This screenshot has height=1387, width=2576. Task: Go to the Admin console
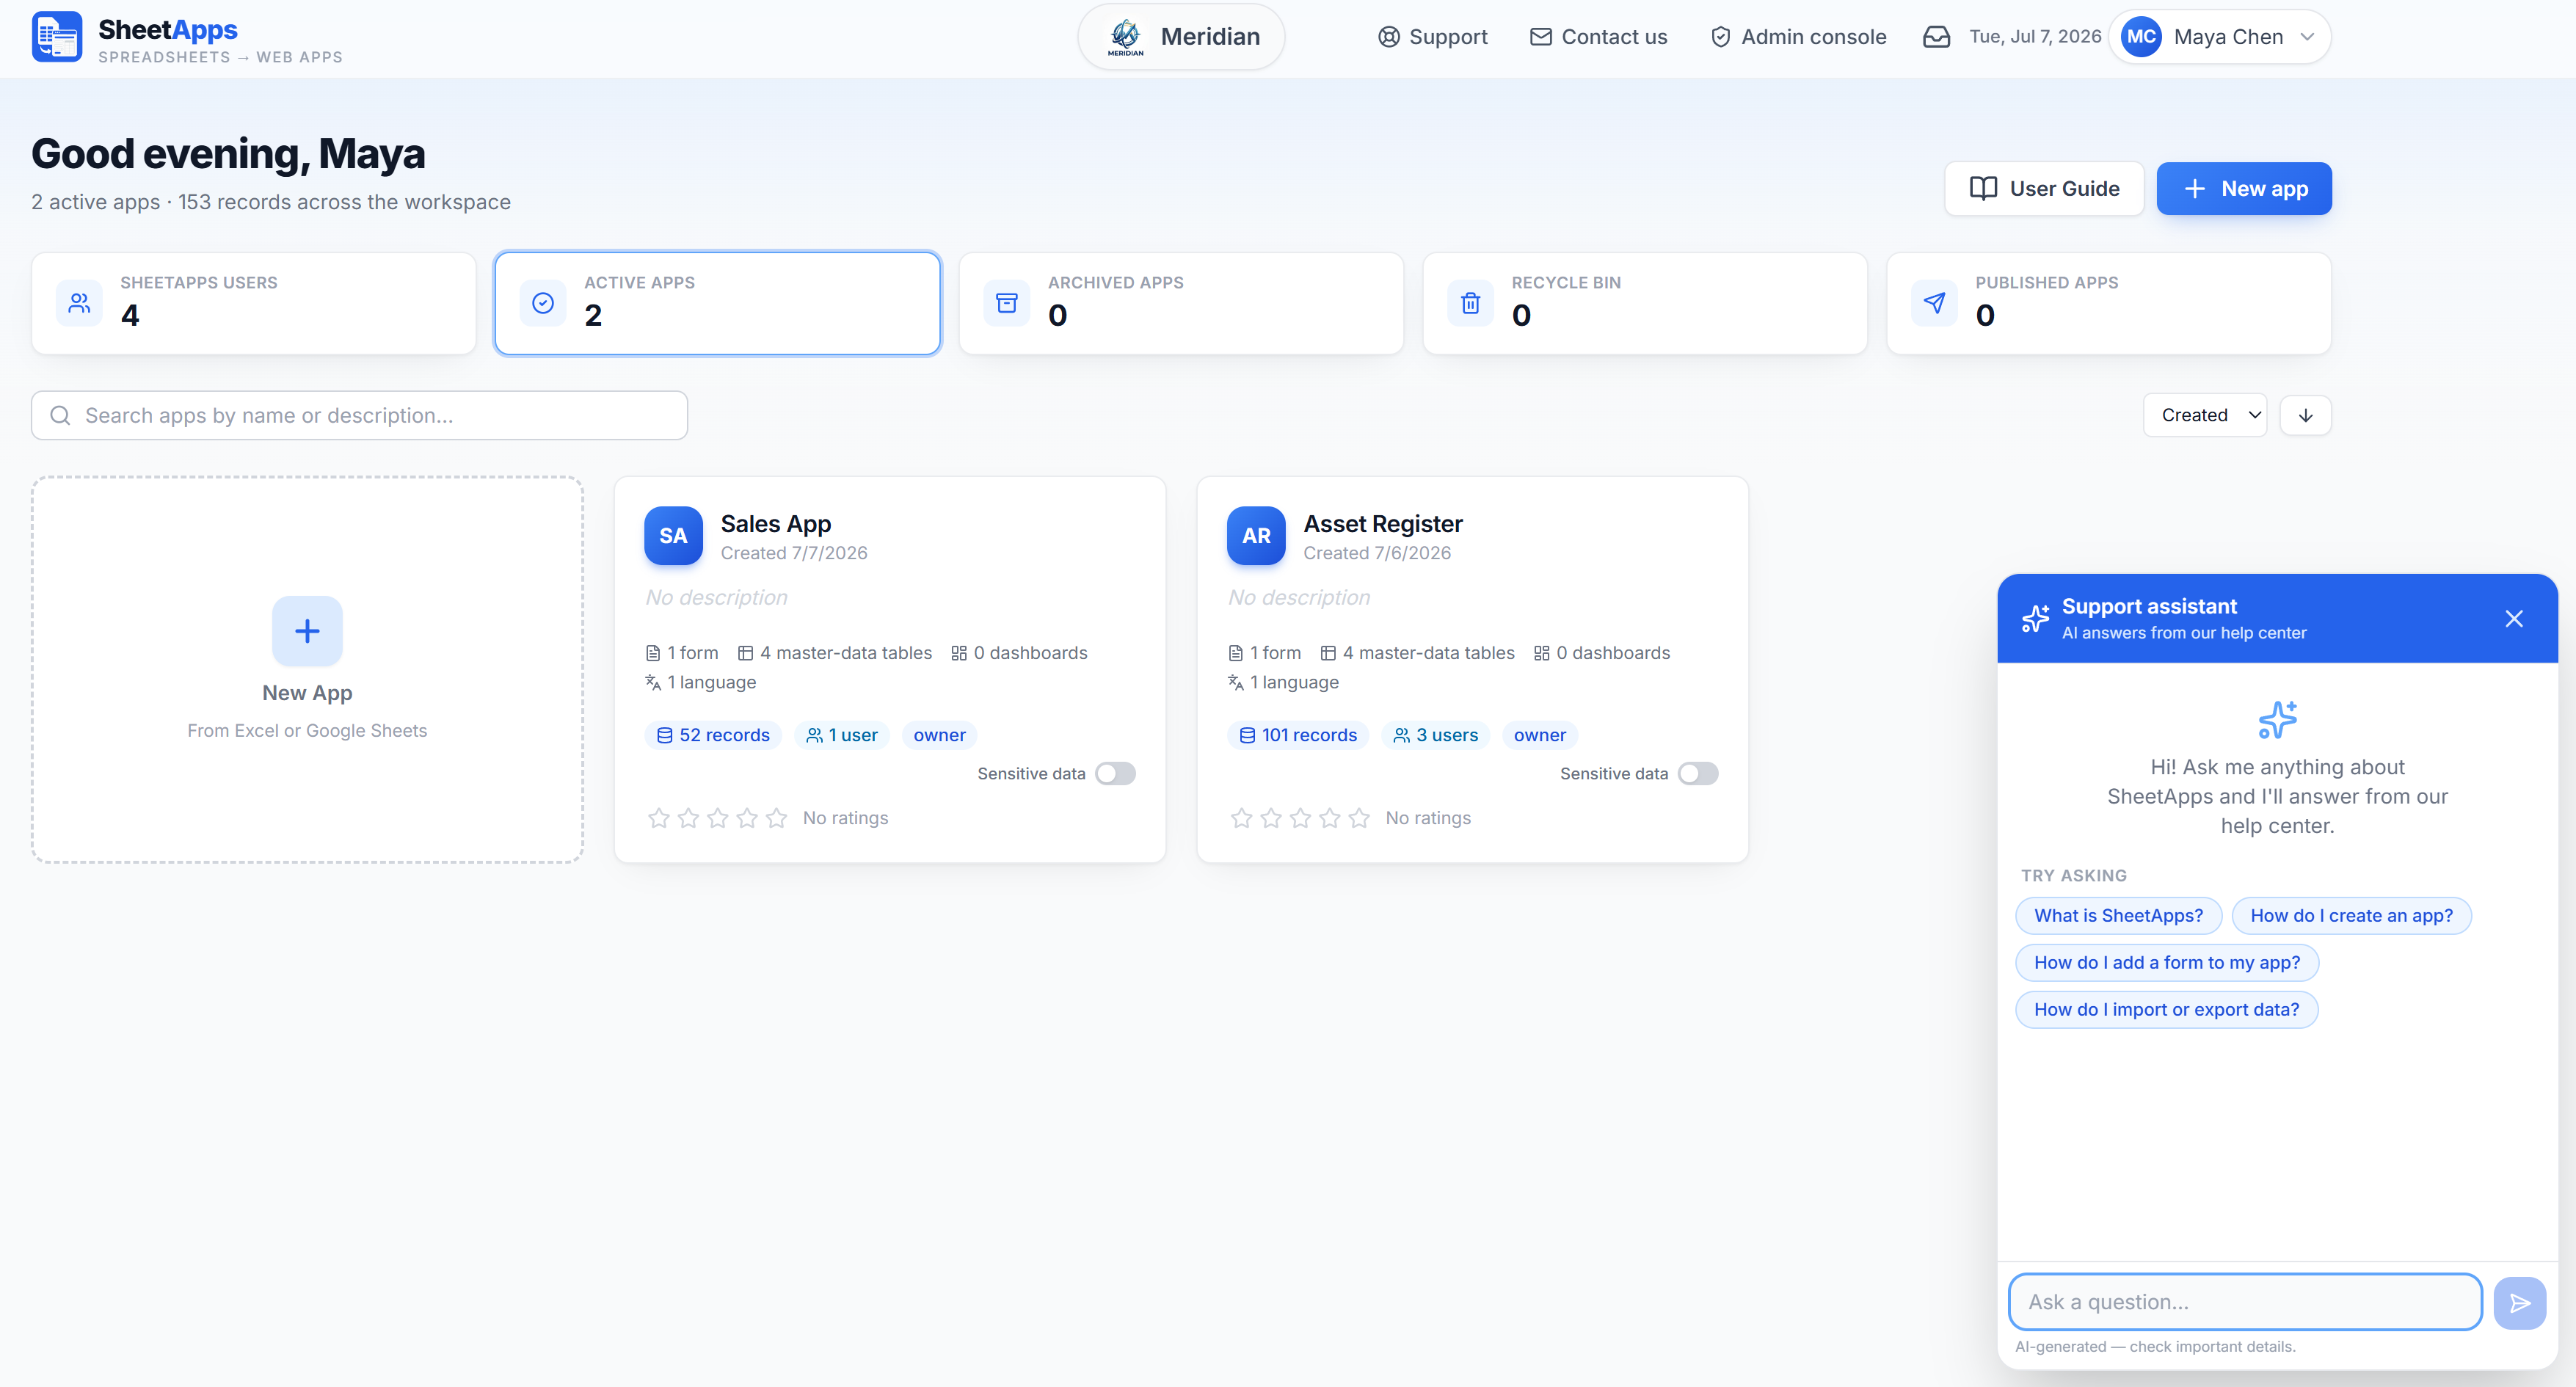tap(1798, 37)
